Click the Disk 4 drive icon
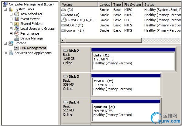Image resolution: width=182 pixels, height=126 pixels. 66,102
